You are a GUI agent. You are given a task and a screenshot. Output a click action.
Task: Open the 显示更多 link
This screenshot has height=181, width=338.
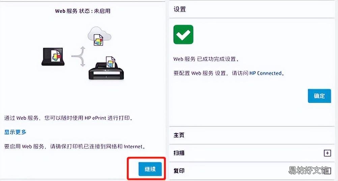15,132
